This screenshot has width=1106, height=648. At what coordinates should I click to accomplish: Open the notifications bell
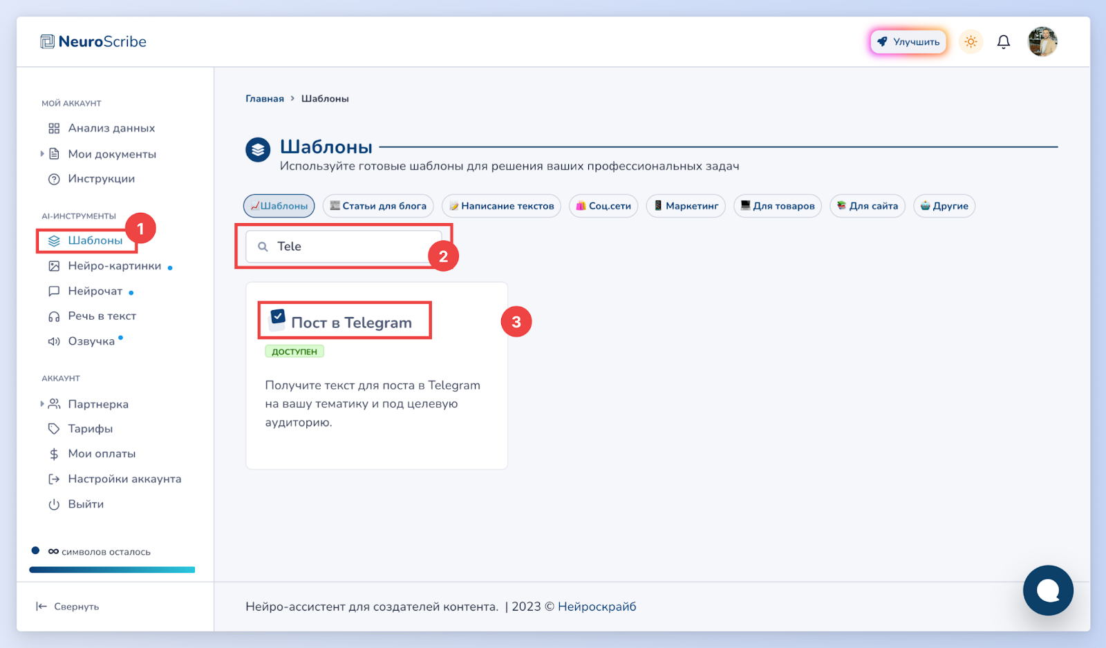(1003, 42)
